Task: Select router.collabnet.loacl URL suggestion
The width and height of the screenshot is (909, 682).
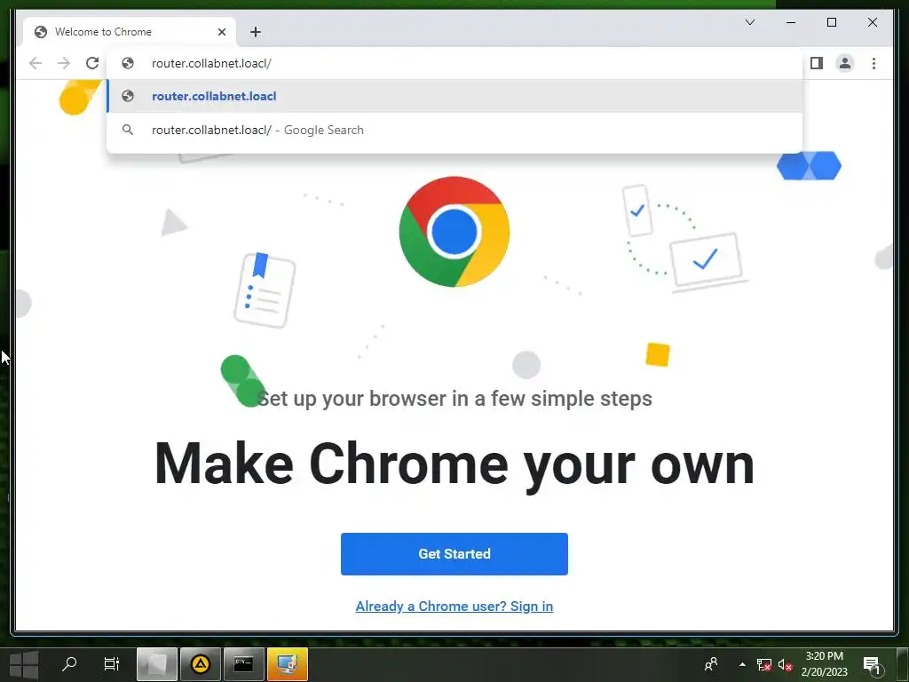Action: pos(454,96)
